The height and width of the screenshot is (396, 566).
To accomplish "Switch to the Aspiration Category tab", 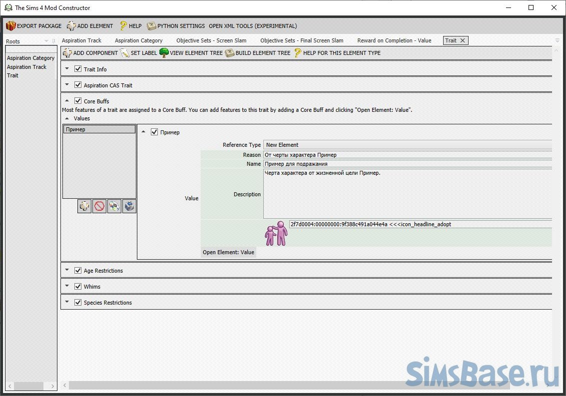I will (138, 40).
